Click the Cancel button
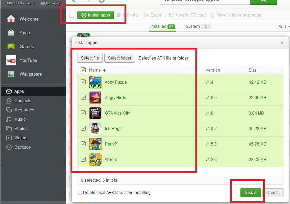The height and width of the screenshot is (204, 290). pyautogui.click(x=273, y=193)
